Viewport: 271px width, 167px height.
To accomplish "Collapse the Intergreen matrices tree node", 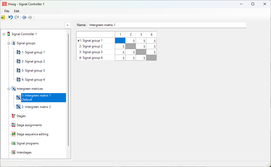I will (9, 89).
